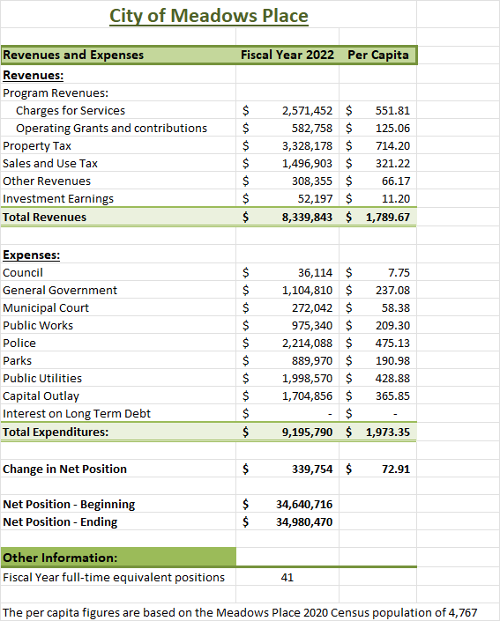Click the Change in Net Position value 339,754
This screenshot has height=621, width=500.
[312, 469]
